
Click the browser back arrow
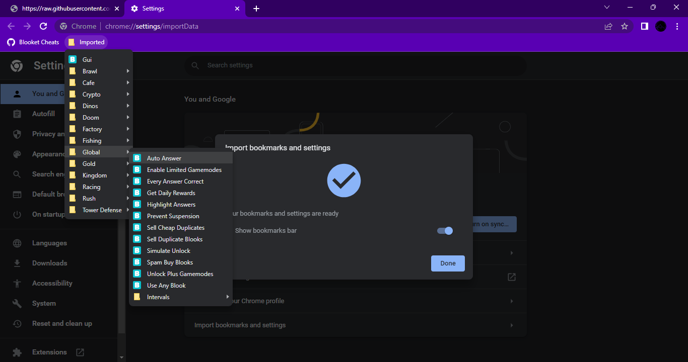click(11, 26)
